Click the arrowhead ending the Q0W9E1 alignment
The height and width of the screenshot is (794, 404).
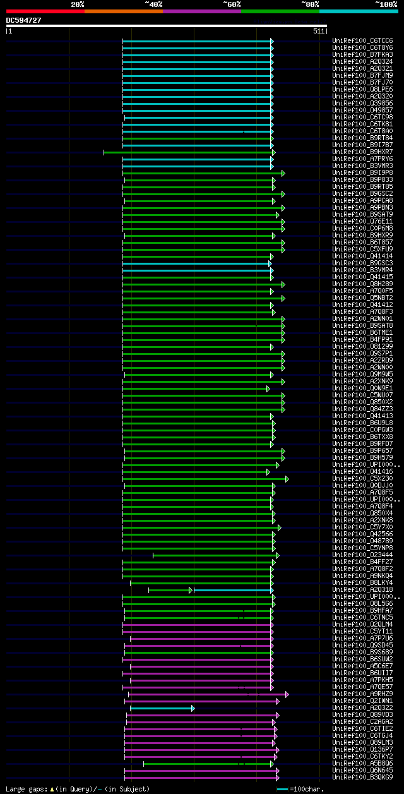click(x=268, y=388)
